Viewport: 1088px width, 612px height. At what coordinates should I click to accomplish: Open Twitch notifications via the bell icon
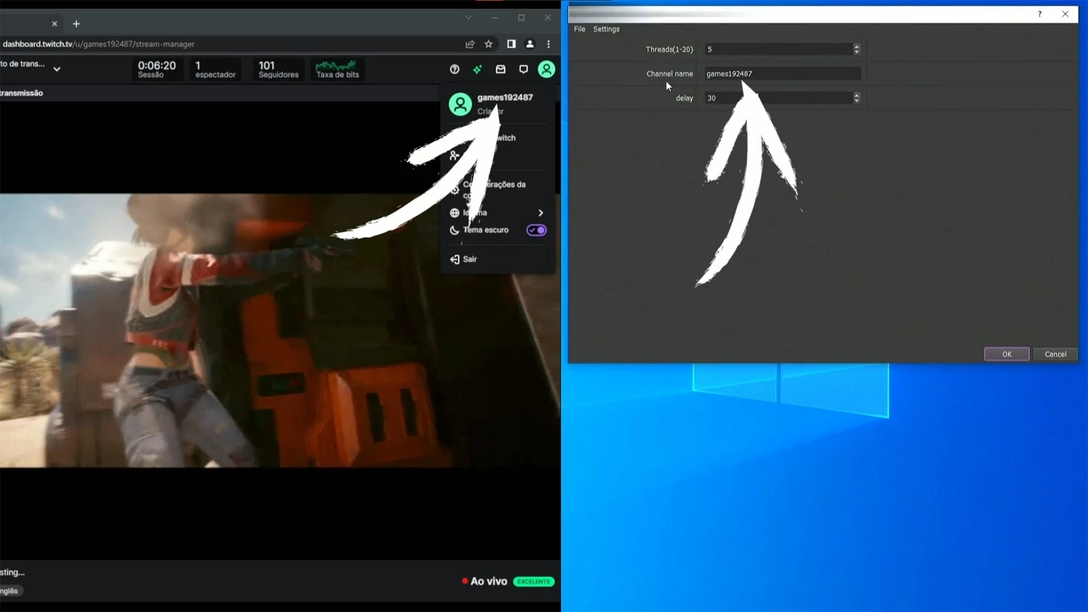[524, 69]
